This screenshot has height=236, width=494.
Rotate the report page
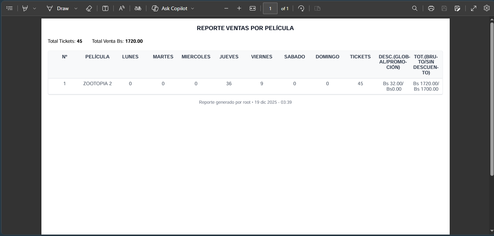coord(301,8)
